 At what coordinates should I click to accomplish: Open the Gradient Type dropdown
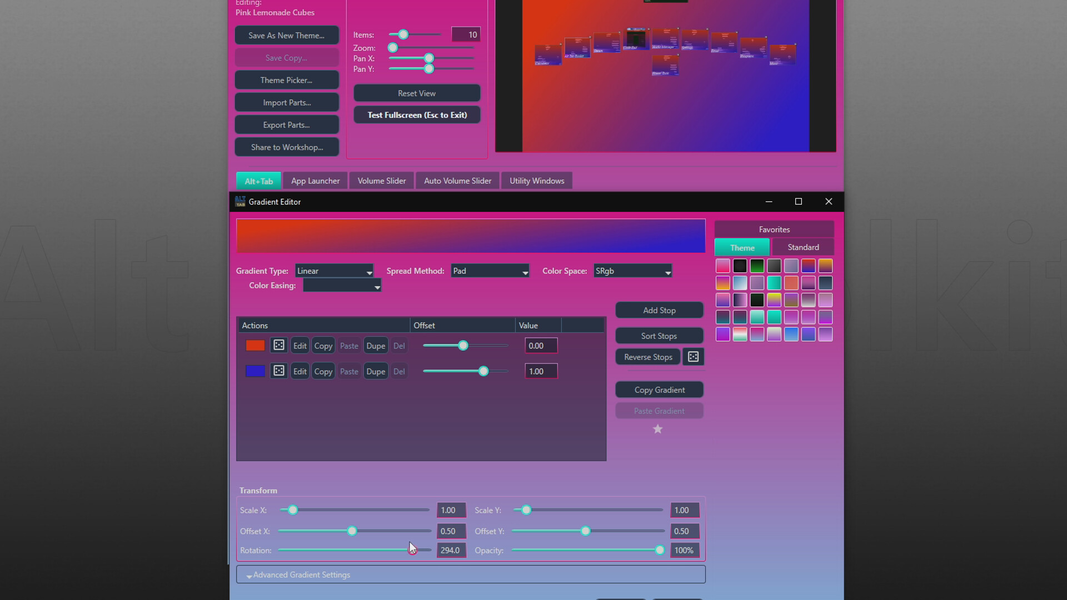tap(334, 271)
